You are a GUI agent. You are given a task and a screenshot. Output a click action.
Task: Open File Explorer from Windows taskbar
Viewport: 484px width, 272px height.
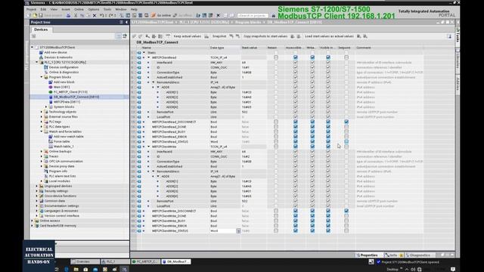pos(76,269)
